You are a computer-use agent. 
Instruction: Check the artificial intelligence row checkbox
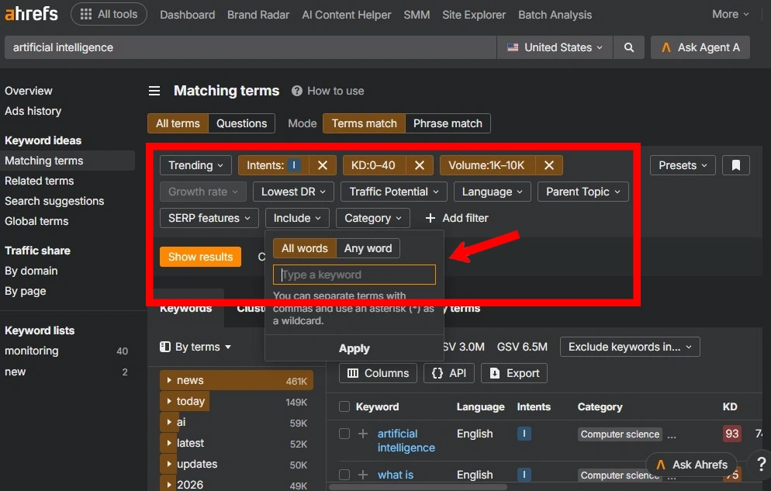(x=344, y=434)
